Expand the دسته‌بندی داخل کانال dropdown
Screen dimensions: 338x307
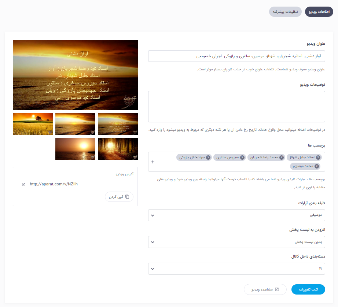click(236, 269)
